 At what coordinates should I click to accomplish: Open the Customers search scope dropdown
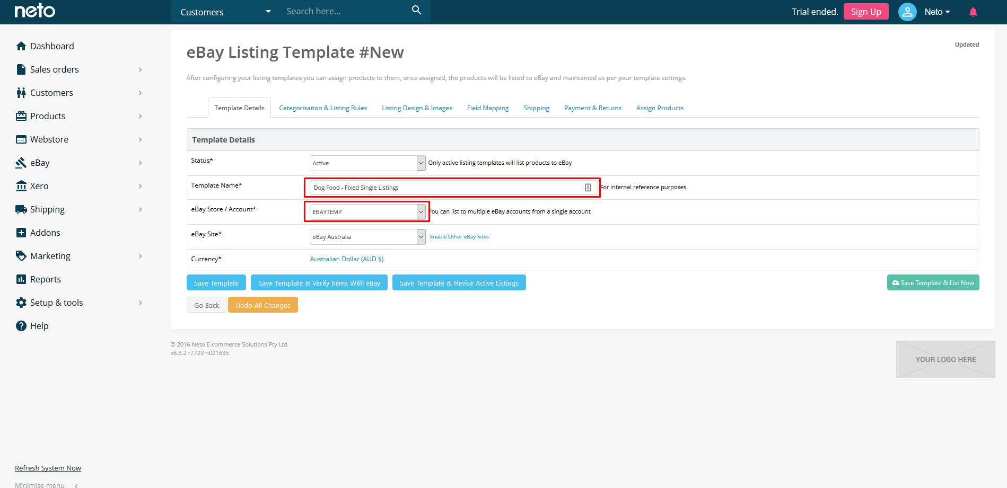225,12
